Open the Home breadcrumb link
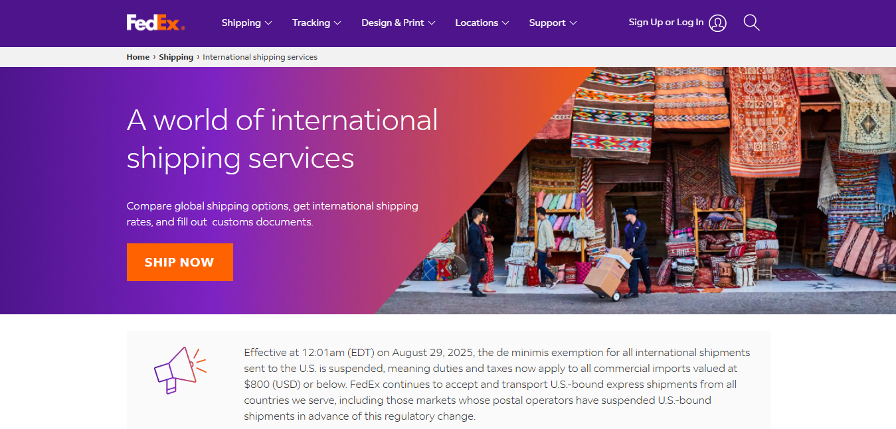Image resolution: width=896 pixels, height=429 pixels. click(137, 56)
